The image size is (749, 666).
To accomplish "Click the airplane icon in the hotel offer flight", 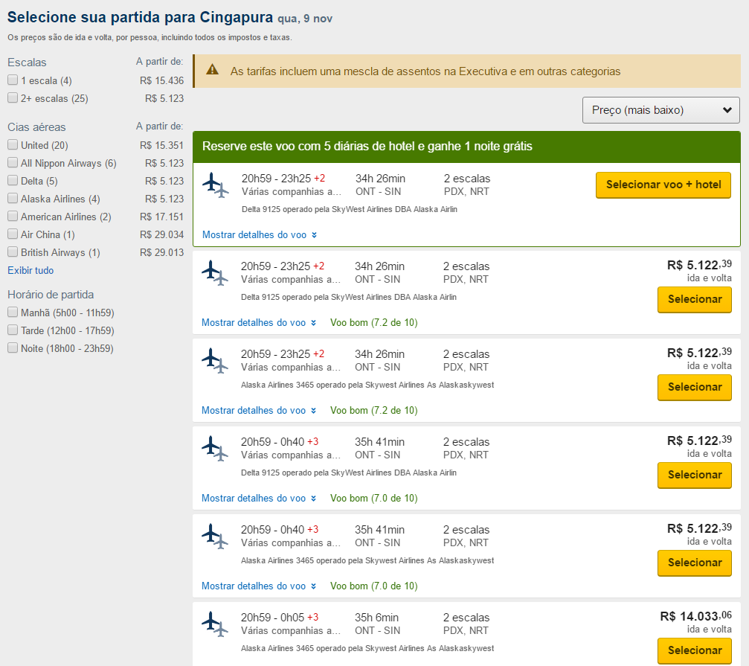I will coord(215,185).
